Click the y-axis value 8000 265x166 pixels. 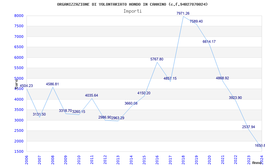(19, 16)
